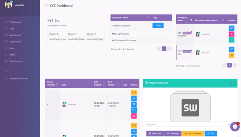This screenshot has width=241, height=137.
Task: Open Tags in the sidebar
Action: coord(12,28)
